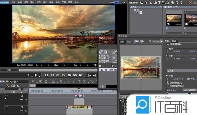Collapse the 拉伸 section triangle

[x=167, y=76]
